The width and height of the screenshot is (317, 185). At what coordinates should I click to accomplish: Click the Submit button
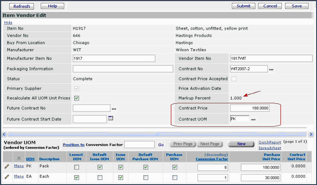pos(243,6)
